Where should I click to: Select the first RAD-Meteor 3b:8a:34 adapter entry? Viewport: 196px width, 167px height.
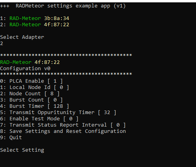click(x=35, y=18)
